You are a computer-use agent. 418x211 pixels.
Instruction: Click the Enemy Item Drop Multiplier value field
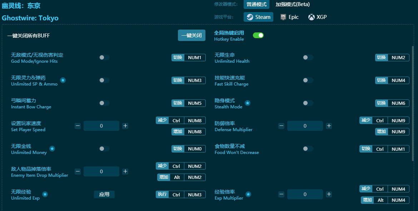tap(101, 172)
